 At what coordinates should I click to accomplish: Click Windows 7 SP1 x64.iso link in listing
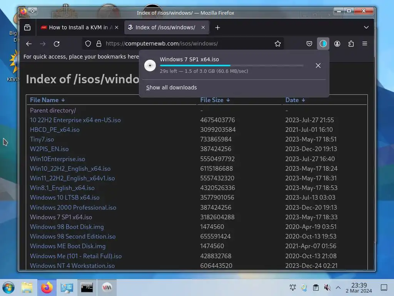[61, 217]
